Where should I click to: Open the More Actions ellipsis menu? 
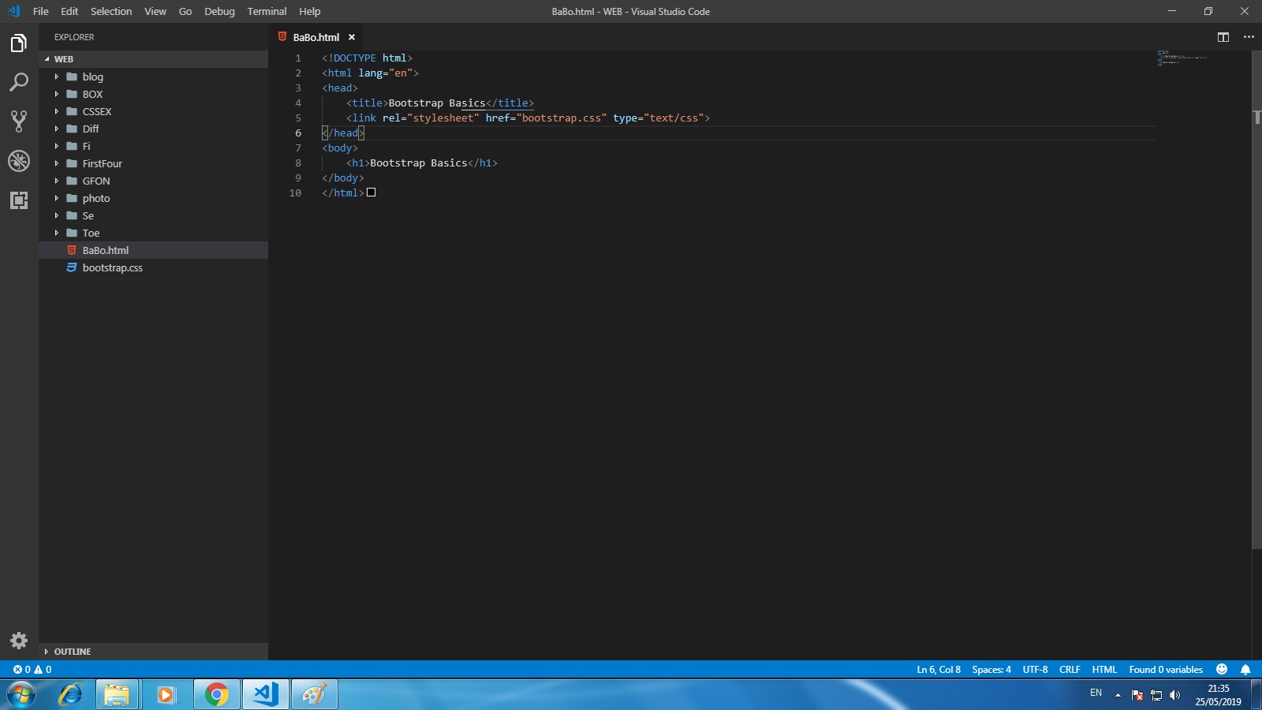1249,37
